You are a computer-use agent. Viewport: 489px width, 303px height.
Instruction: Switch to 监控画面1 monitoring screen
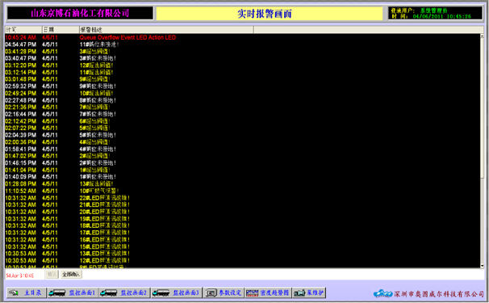click(73, 292)
